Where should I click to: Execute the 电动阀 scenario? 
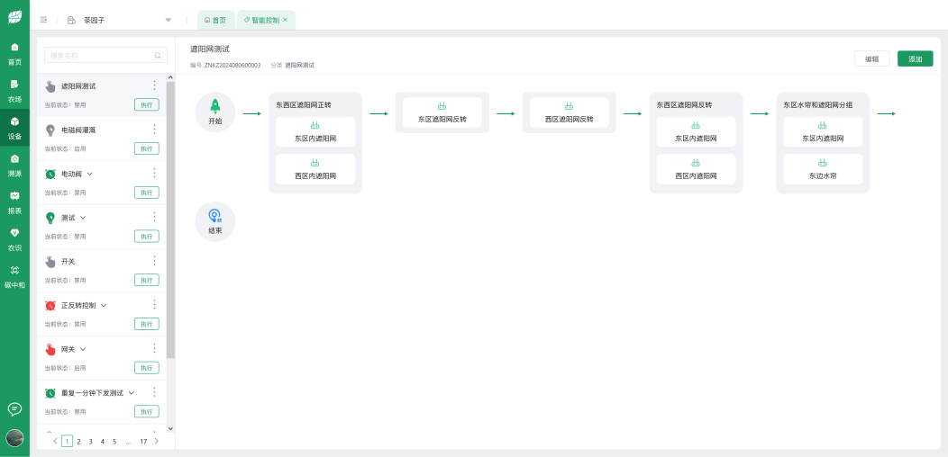point(146,193)
